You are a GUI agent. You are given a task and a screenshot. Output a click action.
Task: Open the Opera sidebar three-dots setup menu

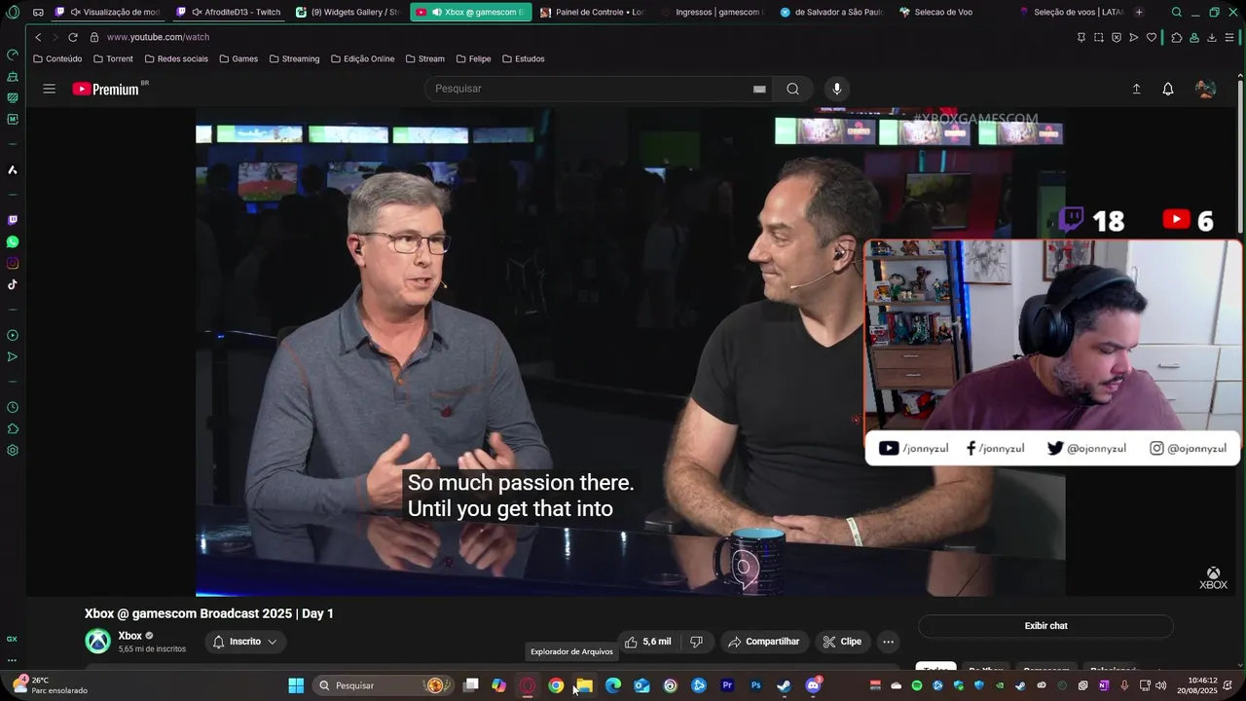click(x=12, y=659)
